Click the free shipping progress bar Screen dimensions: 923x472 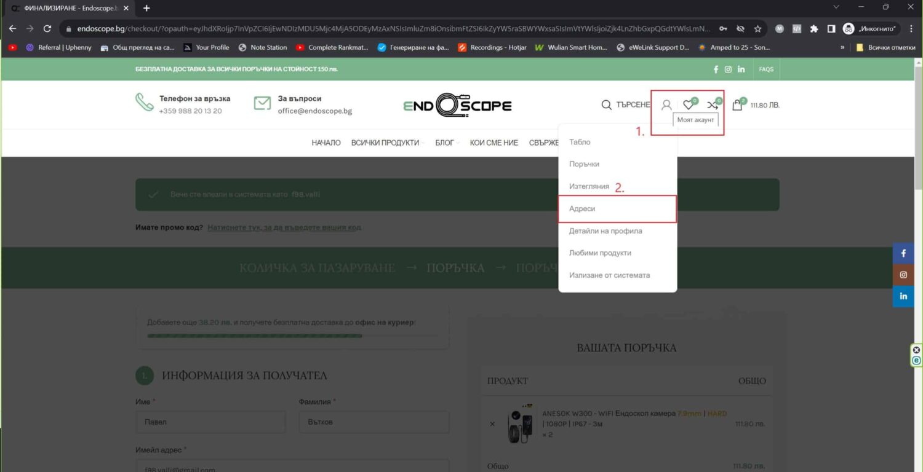(292, 336)
